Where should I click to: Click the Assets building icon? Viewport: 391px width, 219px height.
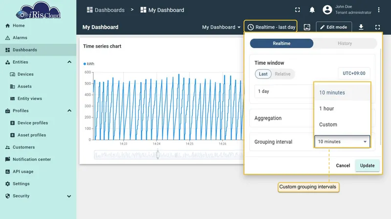click(13, 87)
